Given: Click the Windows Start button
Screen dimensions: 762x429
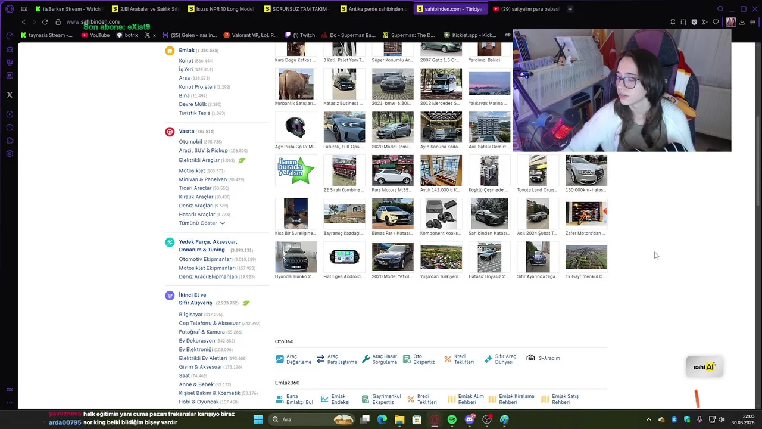Looking at the screenshot, I should coord(258,419).
